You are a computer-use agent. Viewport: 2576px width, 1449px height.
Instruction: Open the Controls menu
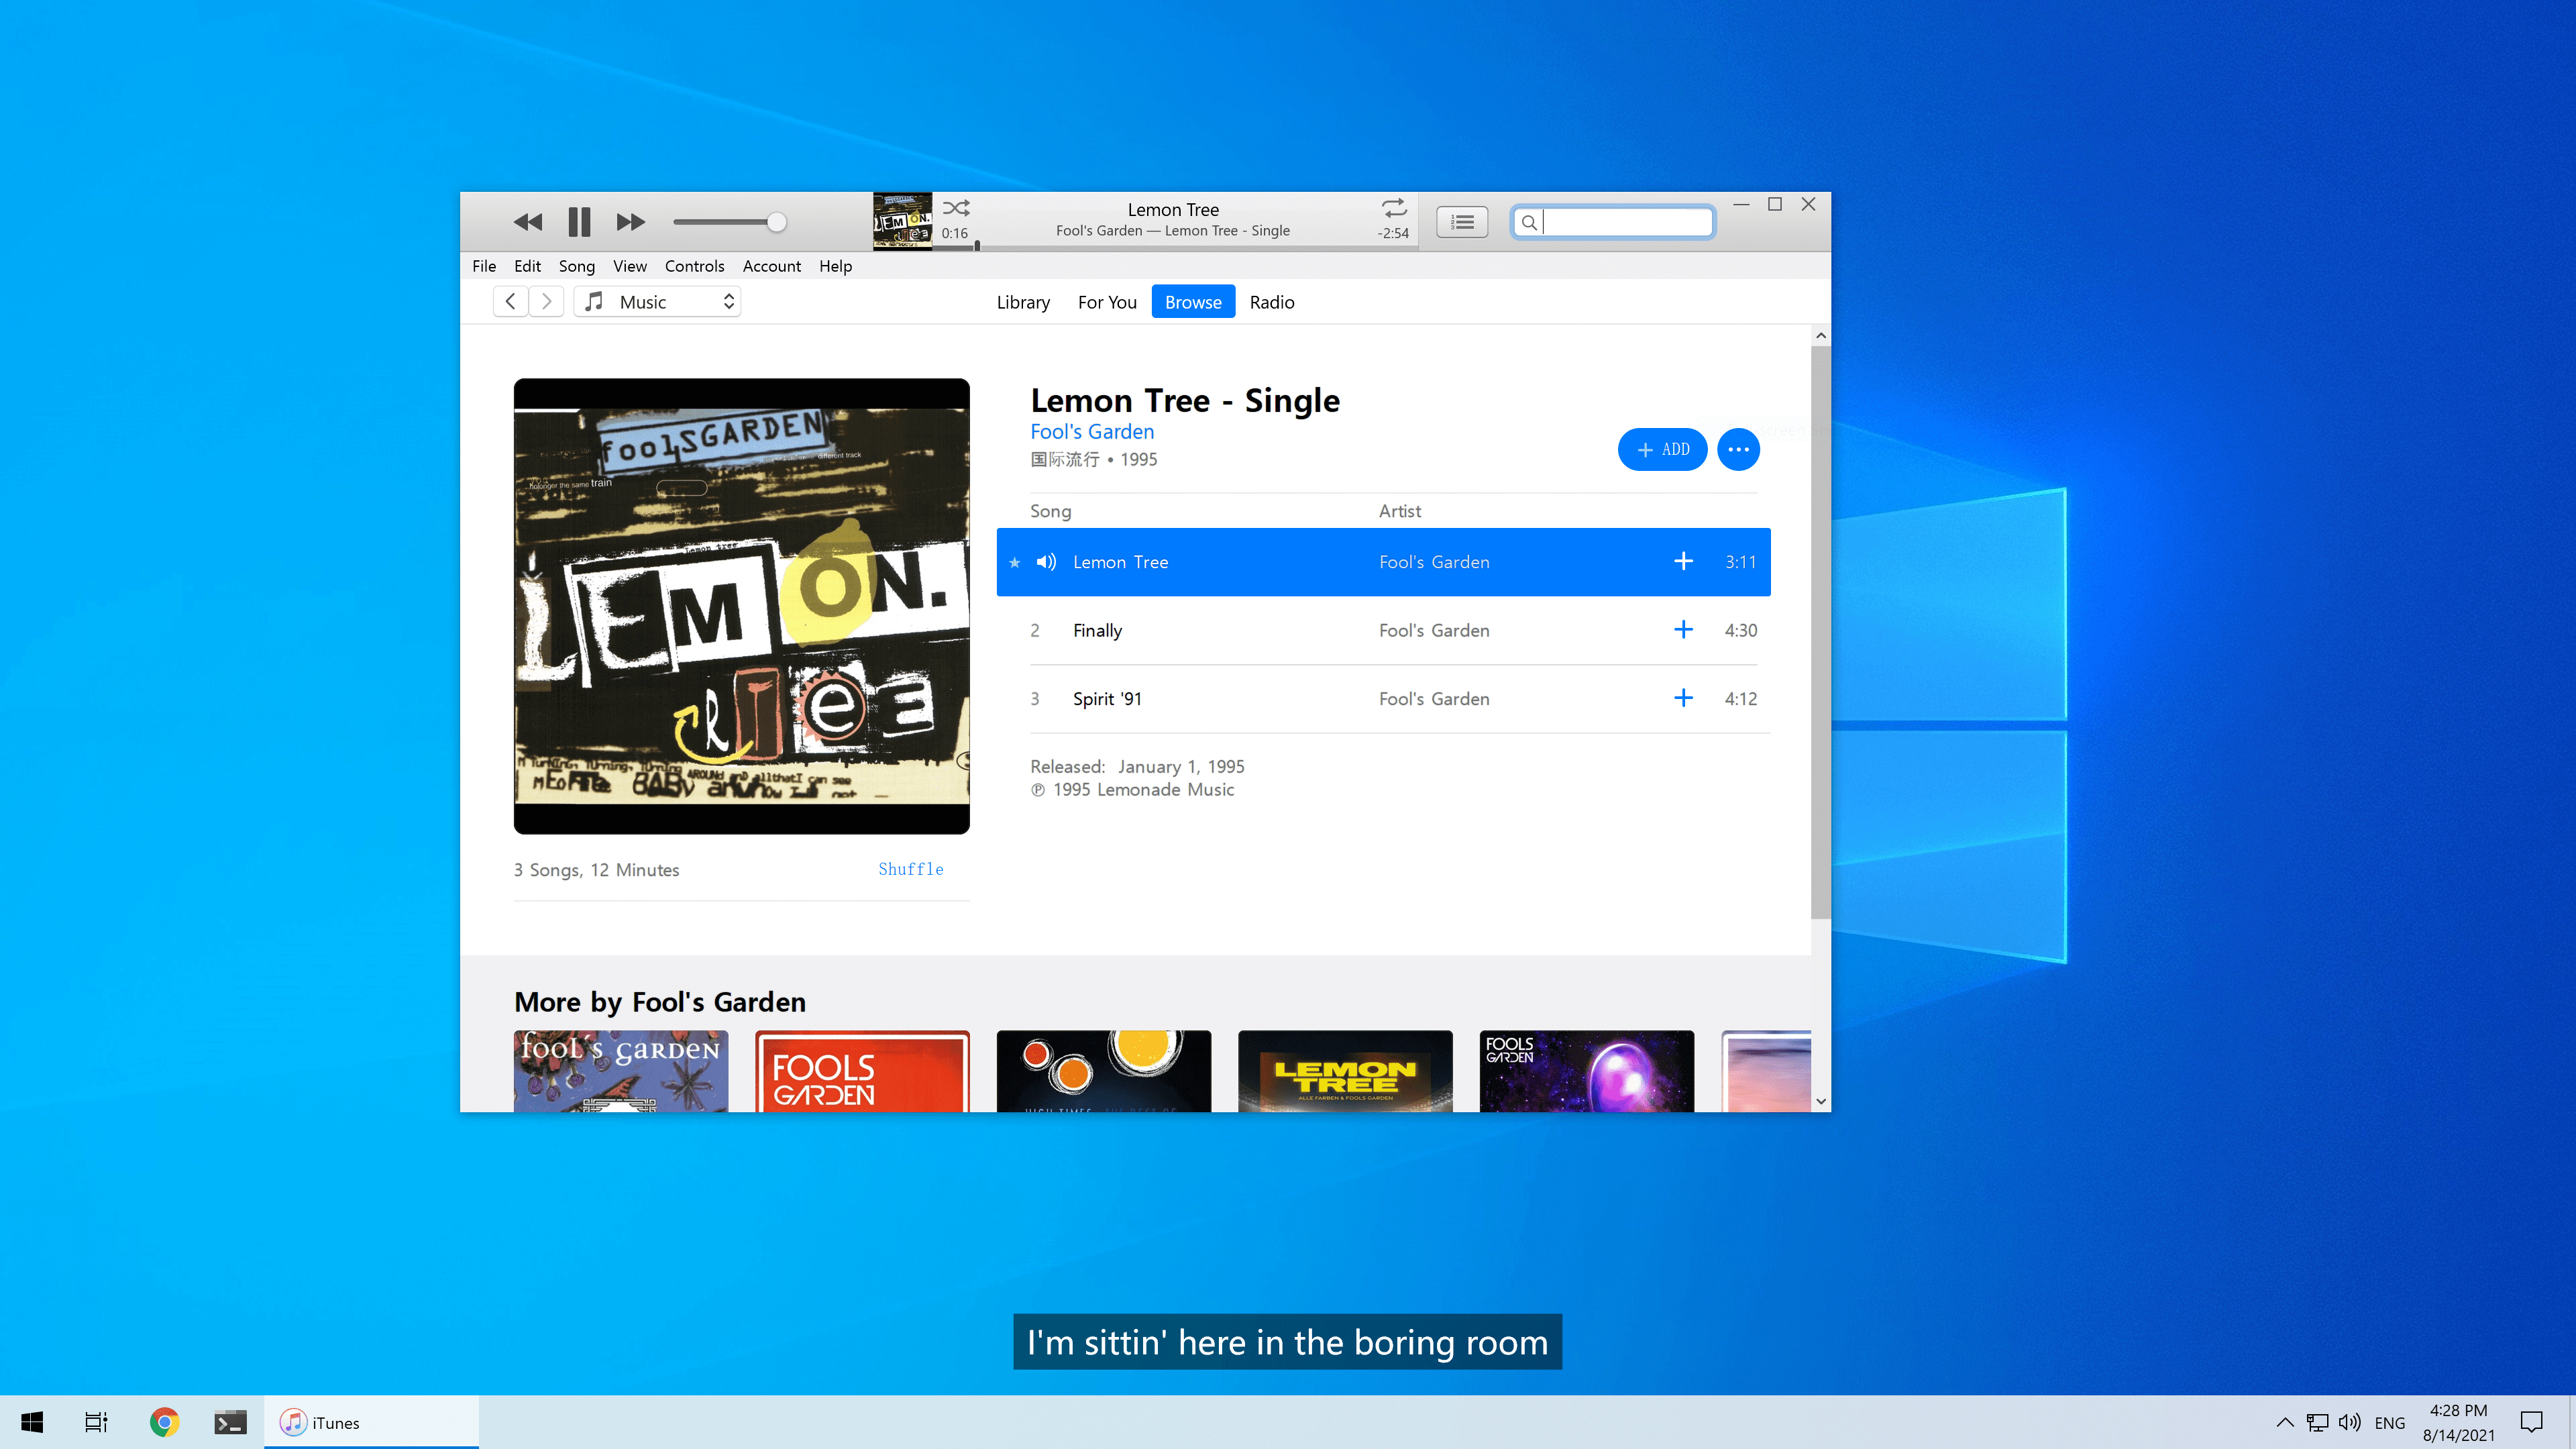coord(694,266)
